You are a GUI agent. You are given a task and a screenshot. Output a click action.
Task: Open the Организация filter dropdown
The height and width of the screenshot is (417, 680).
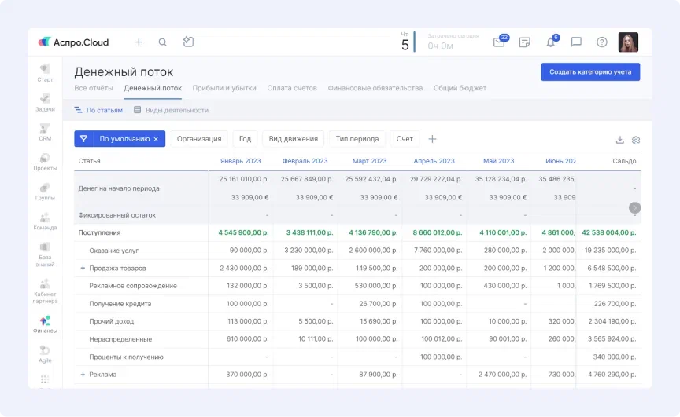(199, 139)
